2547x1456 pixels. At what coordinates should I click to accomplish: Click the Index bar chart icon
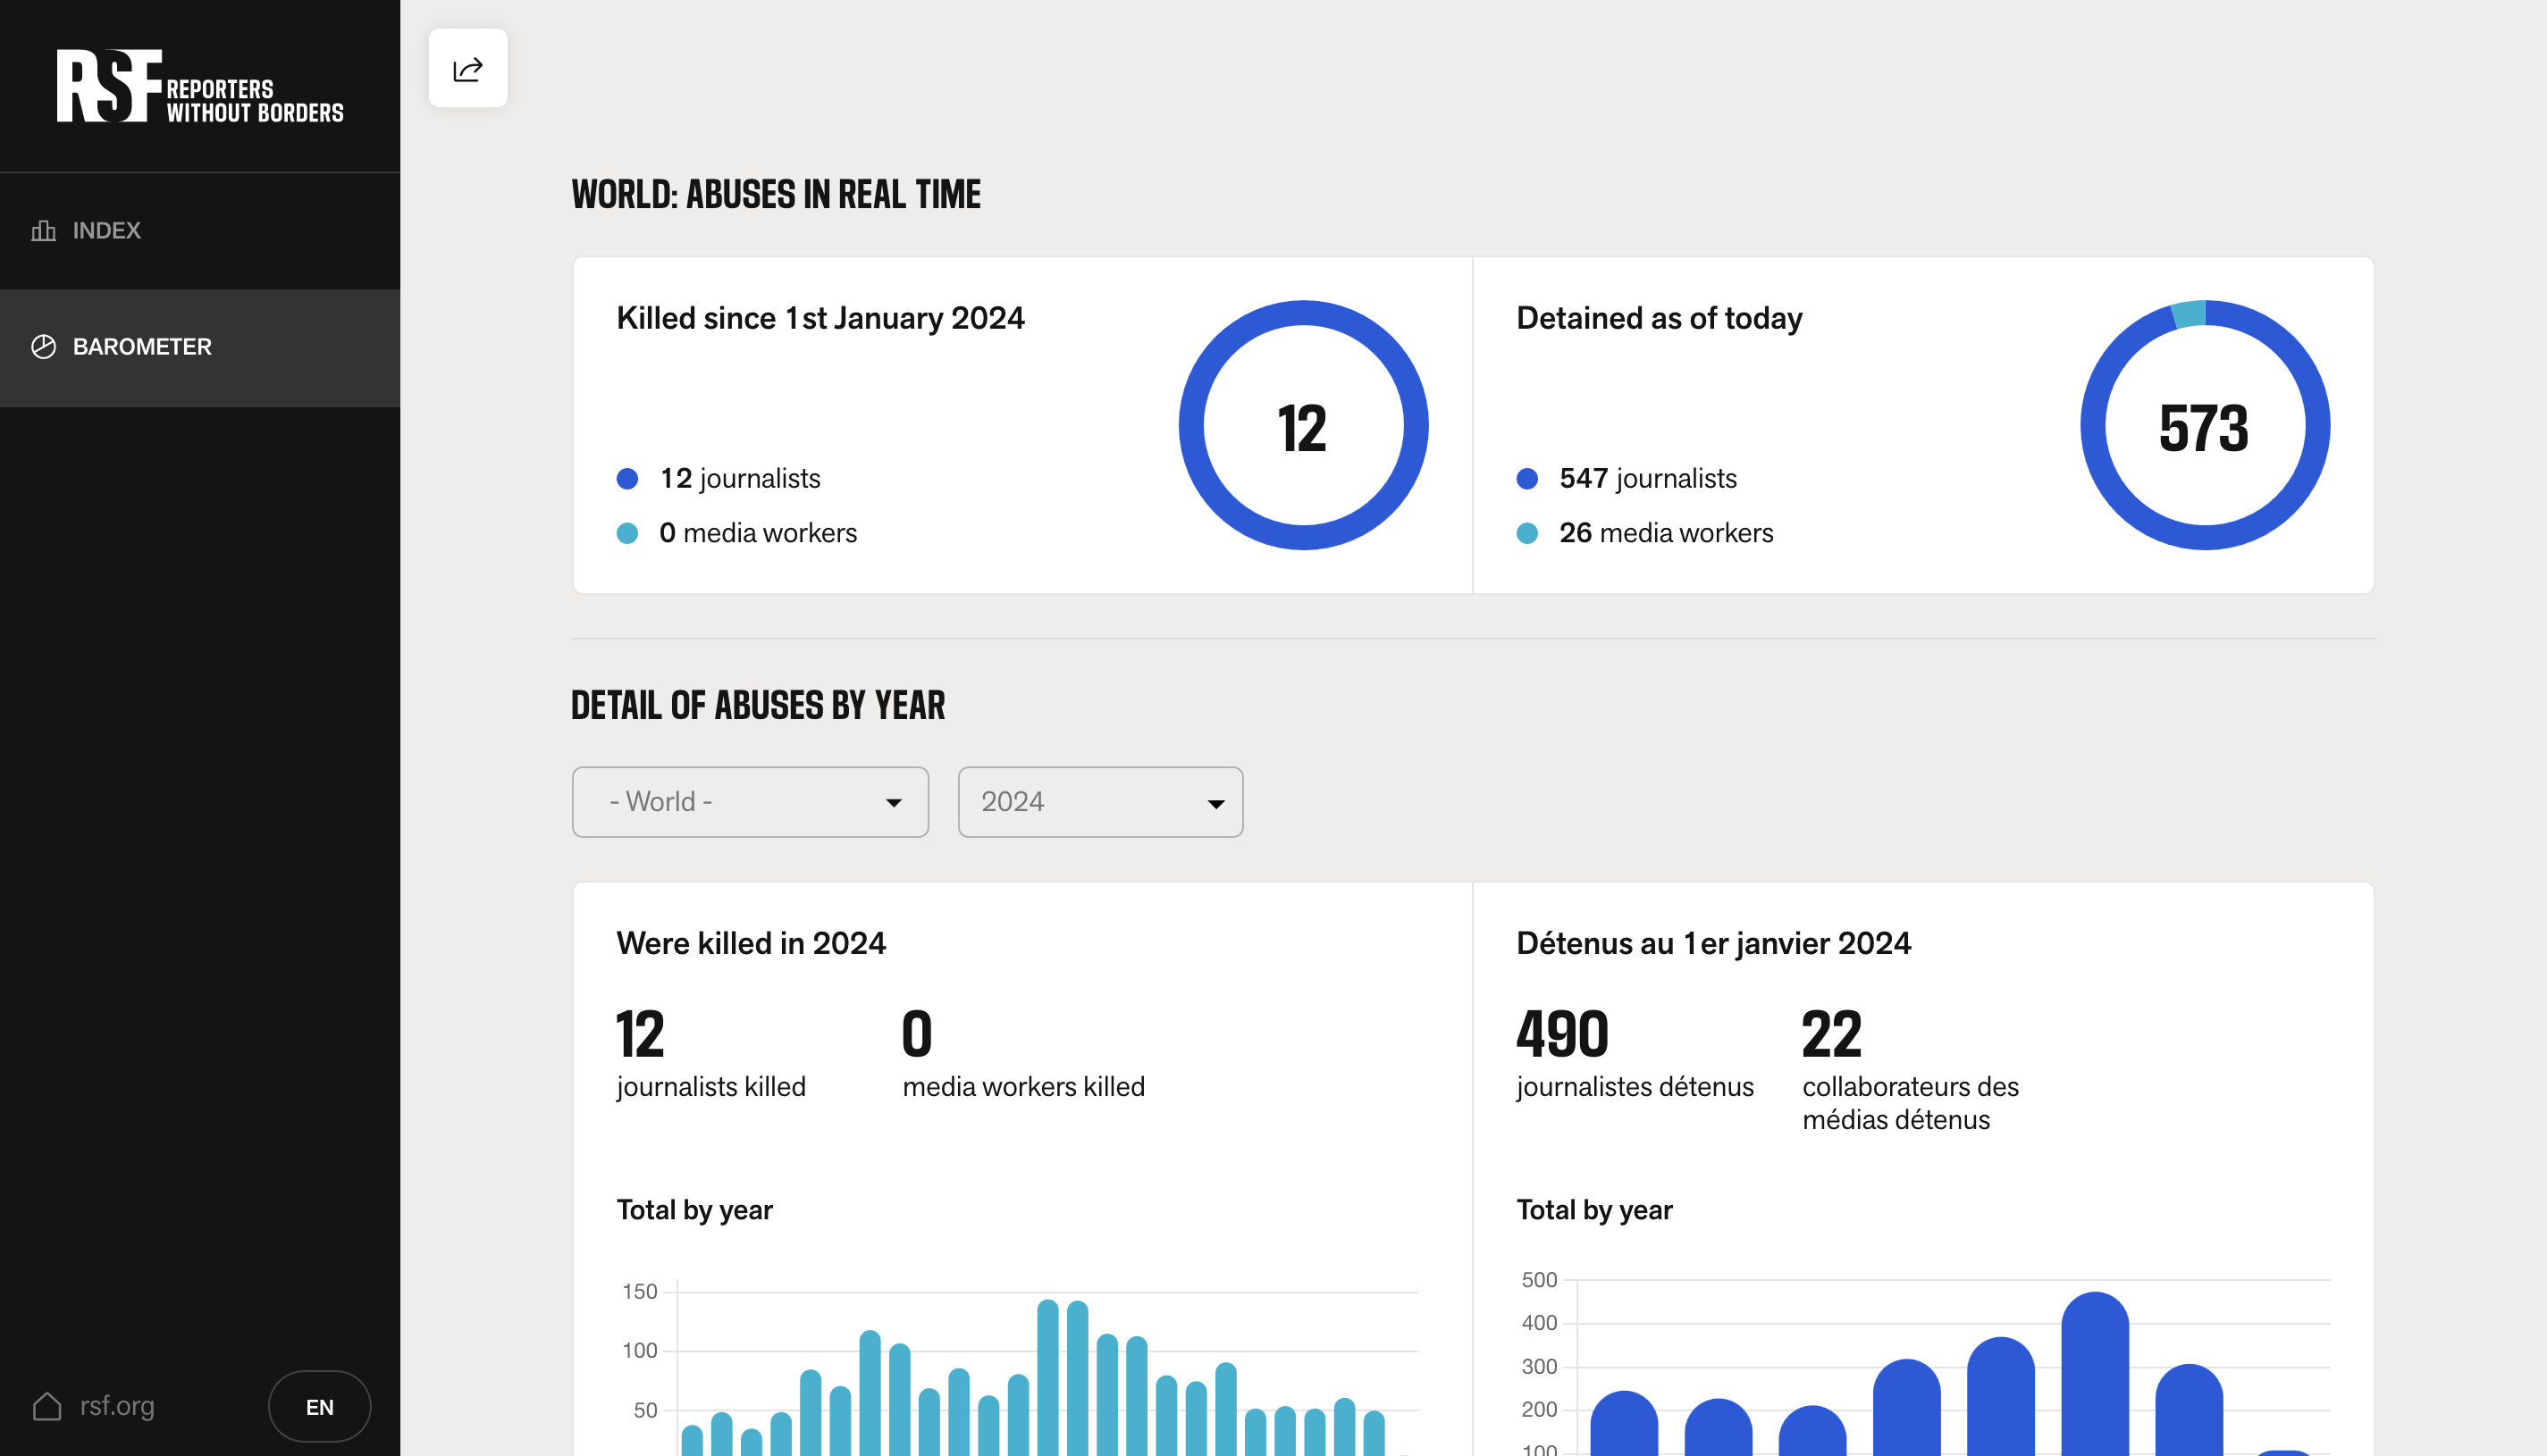point(43,231)
